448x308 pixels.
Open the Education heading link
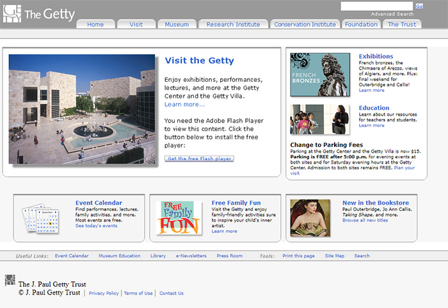click(374, 108)
